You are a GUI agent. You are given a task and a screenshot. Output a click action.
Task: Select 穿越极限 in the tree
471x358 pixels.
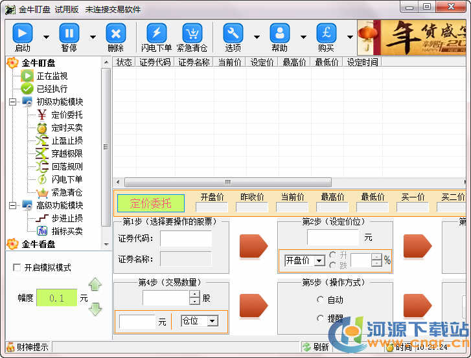click(67, 153)
